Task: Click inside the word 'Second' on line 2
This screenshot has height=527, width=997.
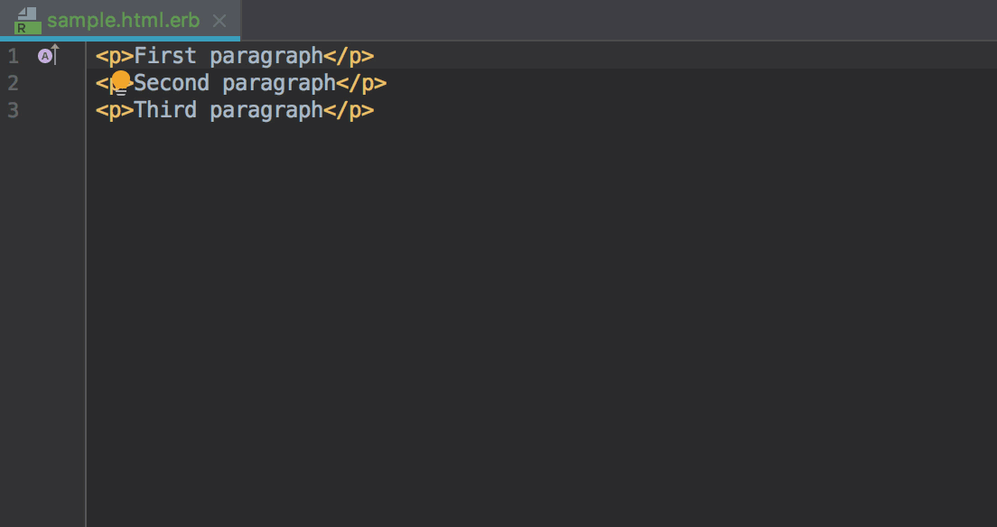Action: (172, 82)
